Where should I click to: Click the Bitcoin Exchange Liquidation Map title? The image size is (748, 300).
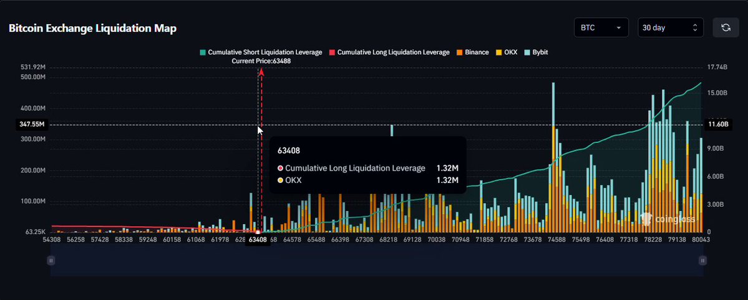92,28
